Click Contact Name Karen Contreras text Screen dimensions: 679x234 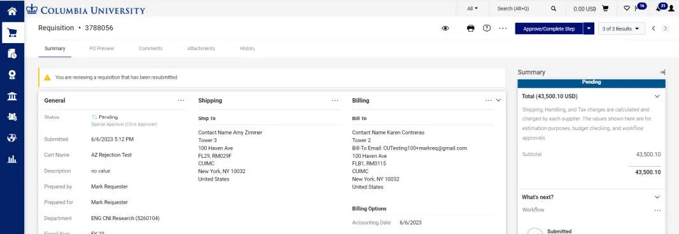pos(388,133)
